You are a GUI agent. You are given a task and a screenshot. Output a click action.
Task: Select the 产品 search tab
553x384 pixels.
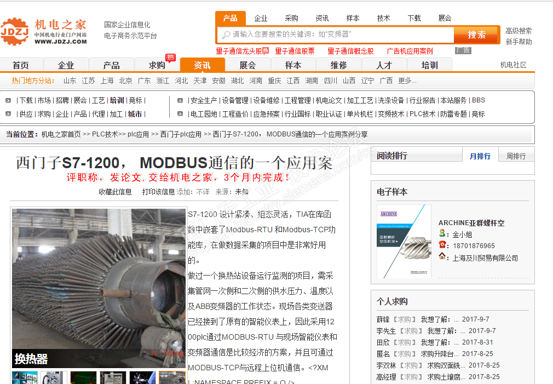point(230,18)
